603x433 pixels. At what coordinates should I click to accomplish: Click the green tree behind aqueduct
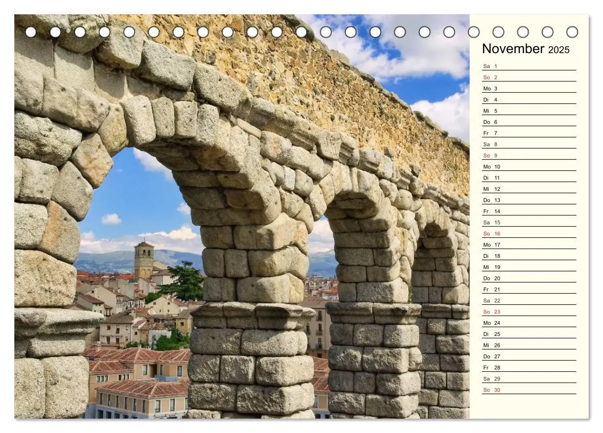182,281
